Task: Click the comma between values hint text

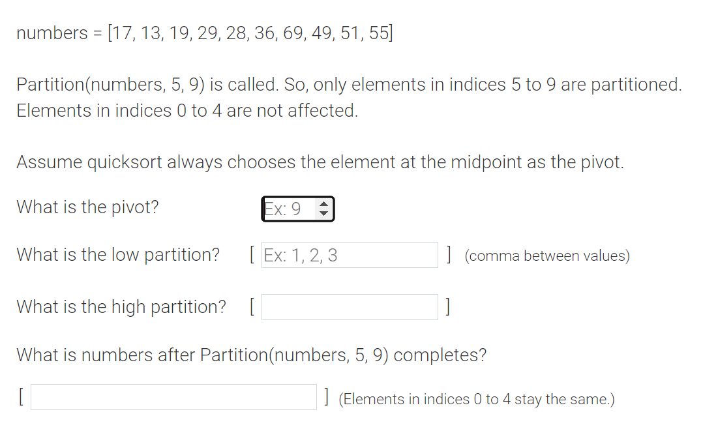Action: pyautogui.click(x=546, y=256)
